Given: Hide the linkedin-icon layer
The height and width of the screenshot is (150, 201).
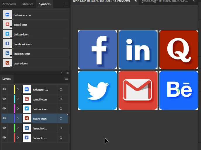Looking at the screenshot, I should click(x=4, y=128).
